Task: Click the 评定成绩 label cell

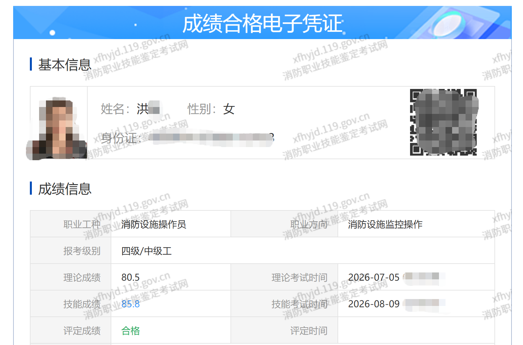Action: [x=71, y=330]
